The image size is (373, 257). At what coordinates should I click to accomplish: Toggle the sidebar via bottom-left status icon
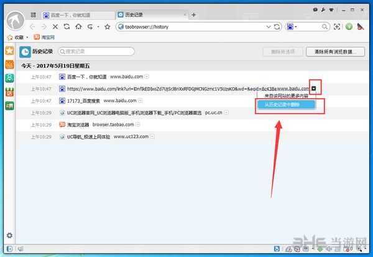click(9, 249)
